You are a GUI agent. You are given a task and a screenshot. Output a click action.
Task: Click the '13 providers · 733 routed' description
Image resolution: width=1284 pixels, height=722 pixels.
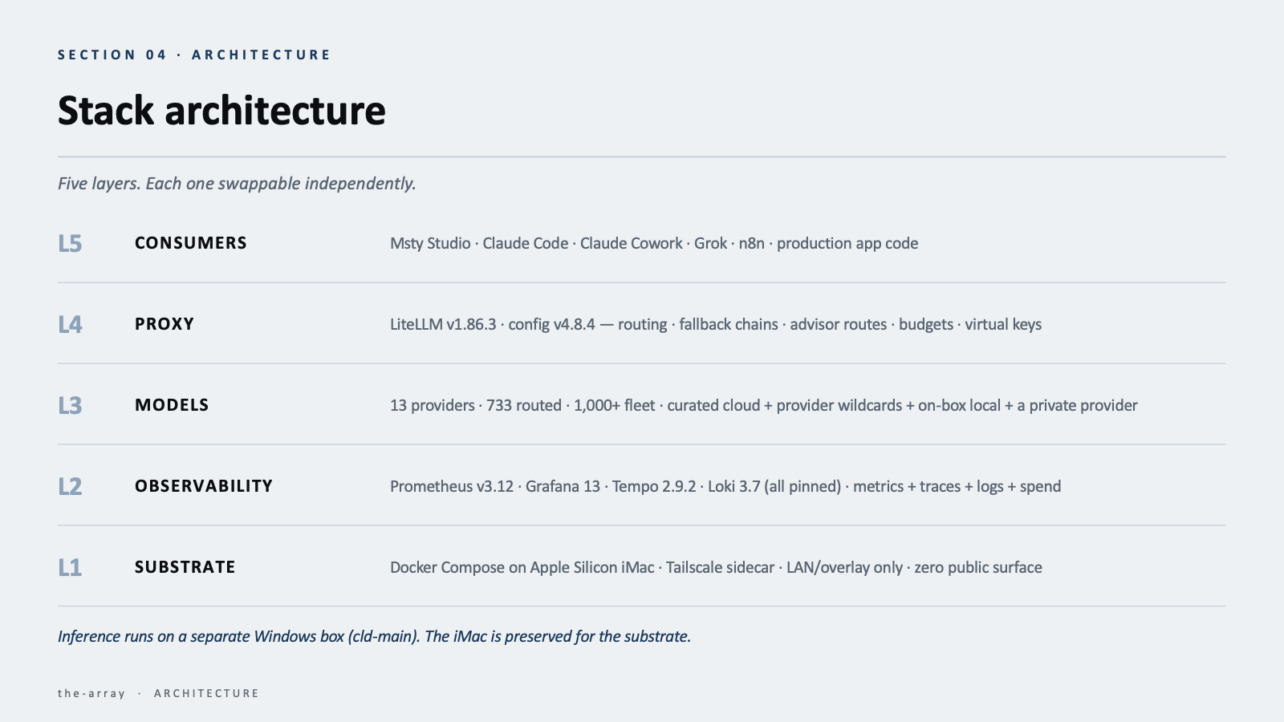764,406
